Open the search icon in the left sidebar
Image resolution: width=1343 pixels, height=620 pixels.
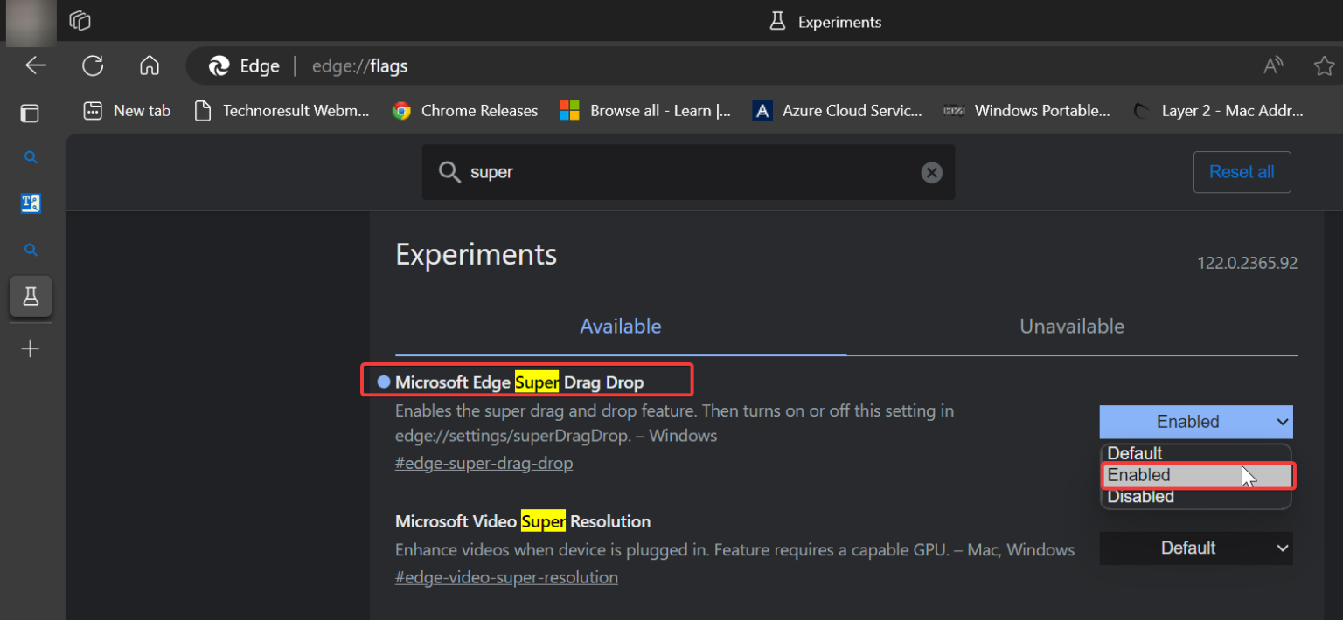tap(31, 157)
